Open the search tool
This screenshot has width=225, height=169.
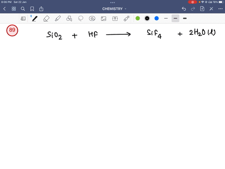pyautogui.click(x=23, y=9)
